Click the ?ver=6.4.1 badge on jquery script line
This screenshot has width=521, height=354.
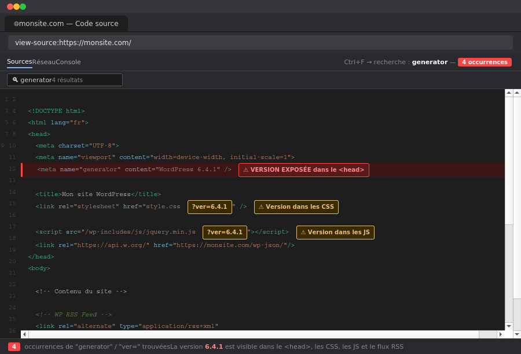point(225,233)
